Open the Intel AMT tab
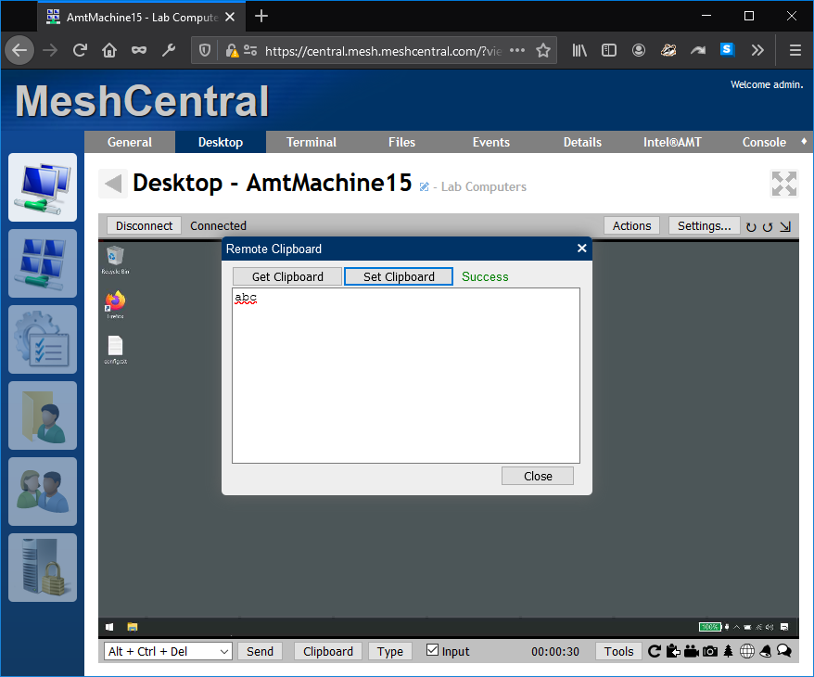 click(x=672, y=142)
